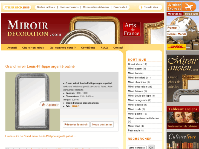Open Miroir faïence (1) category

[x=137, y=91]
